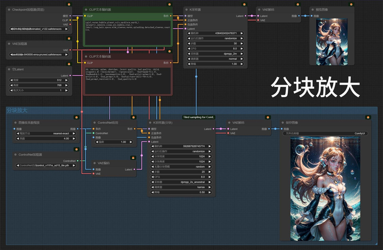Click the fox badge above 图像按系数缩放 node
The image size is (383, 250).
pyautogui.click(x=77, y=117)
